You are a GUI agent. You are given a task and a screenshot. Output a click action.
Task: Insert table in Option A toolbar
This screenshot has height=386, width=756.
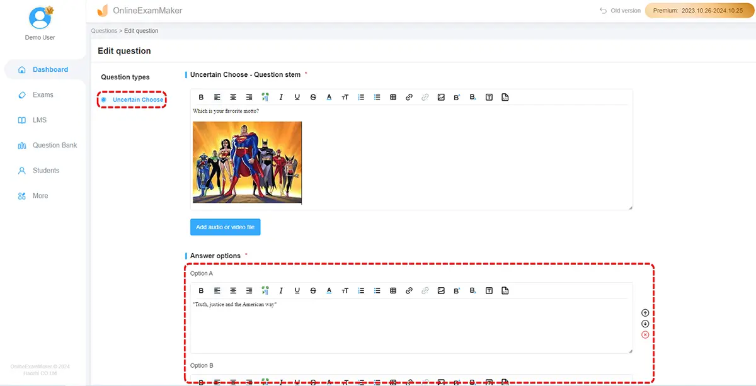click(393, 290)
